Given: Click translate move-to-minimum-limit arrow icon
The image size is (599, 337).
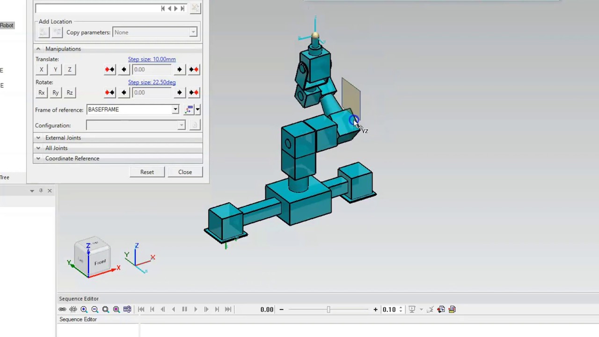Looking at the screenshot, I should 110,70.
